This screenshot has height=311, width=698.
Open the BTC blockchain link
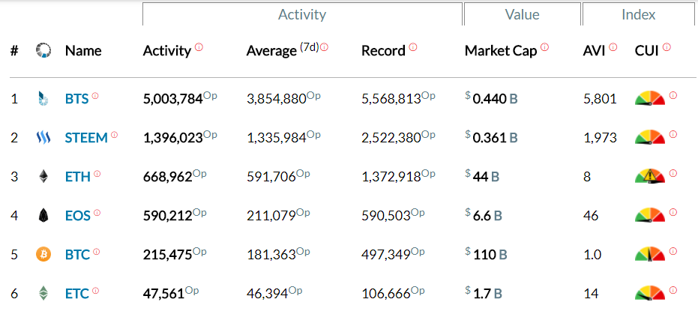coord(77,255)
